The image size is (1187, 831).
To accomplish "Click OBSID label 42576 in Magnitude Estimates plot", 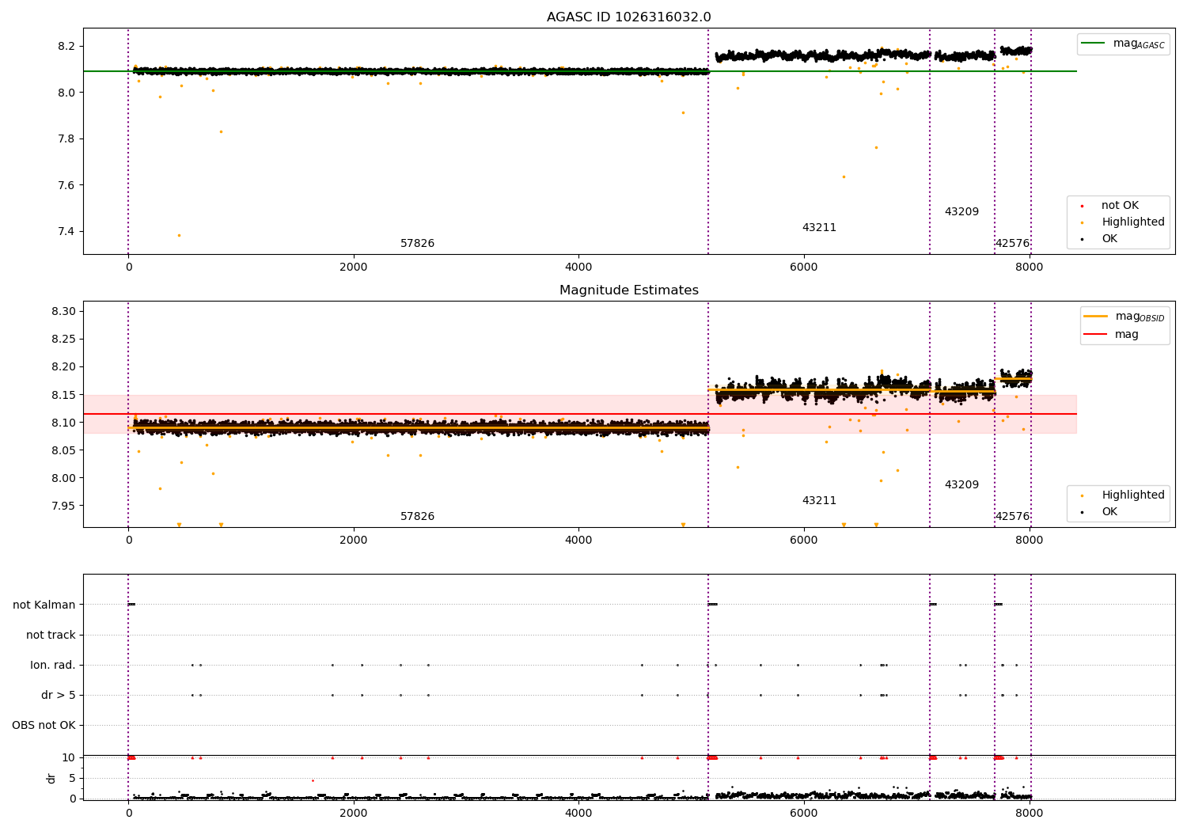I will (x=1012, y=517).
